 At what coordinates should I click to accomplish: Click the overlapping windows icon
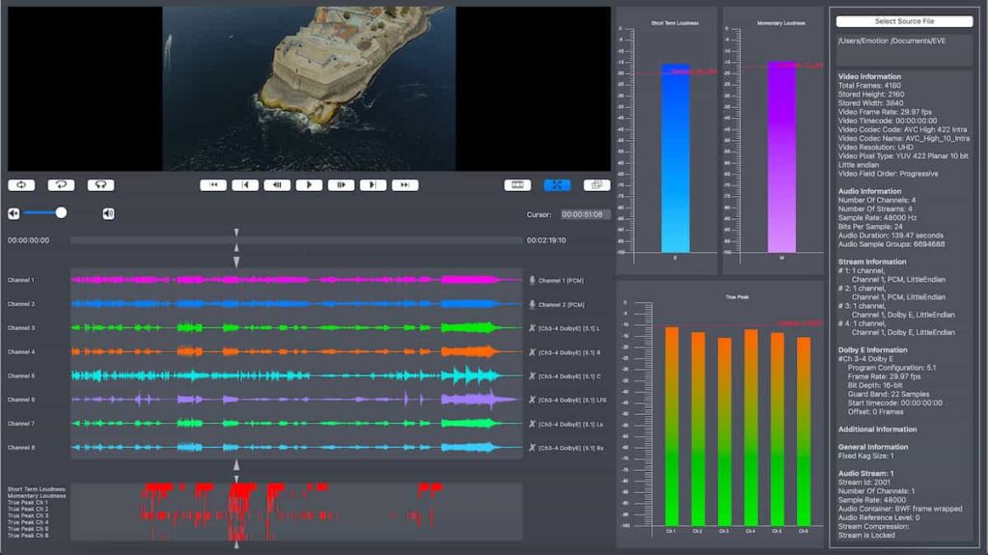(x=596, y=185)
